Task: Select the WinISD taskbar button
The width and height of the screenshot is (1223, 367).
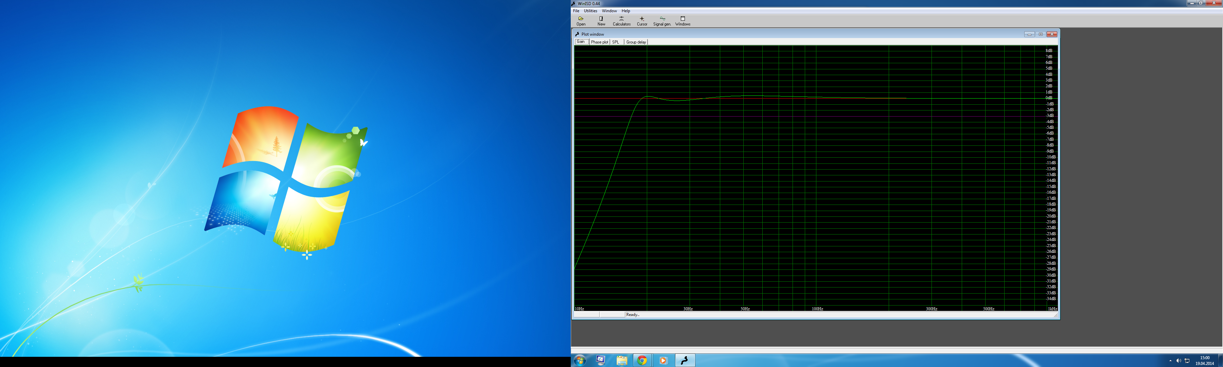Action: (x=685, y=360)
